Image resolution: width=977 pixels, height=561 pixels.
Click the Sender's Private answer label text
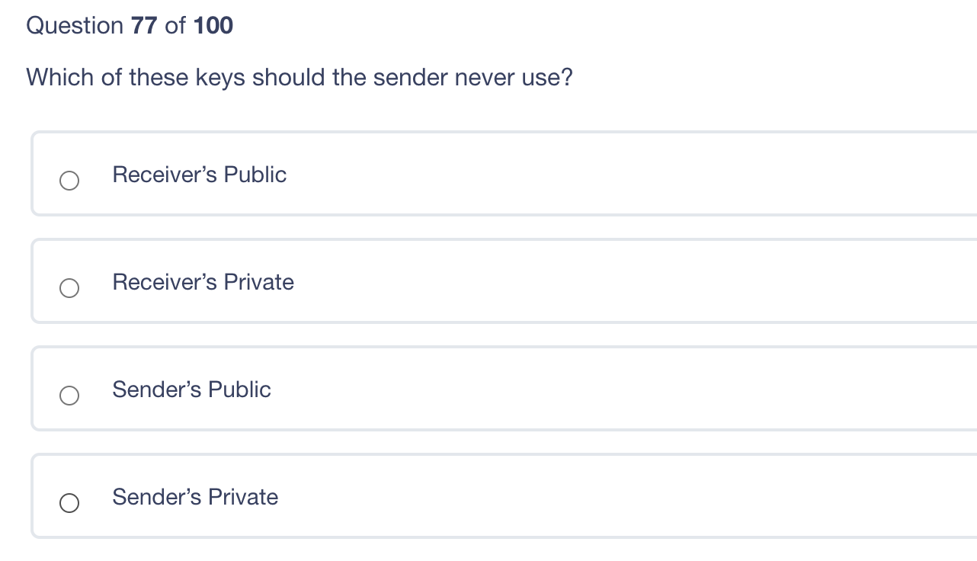coord(195,497)
